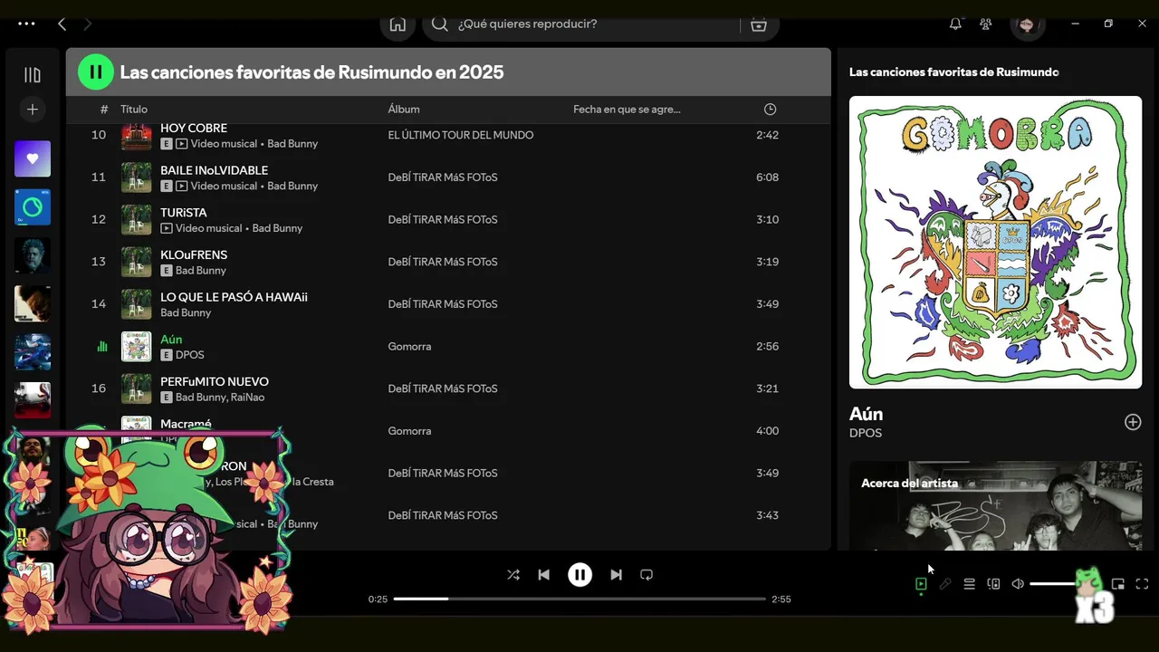Open Gomorra album link in Aún row
1159x652 pixels.
409,347
